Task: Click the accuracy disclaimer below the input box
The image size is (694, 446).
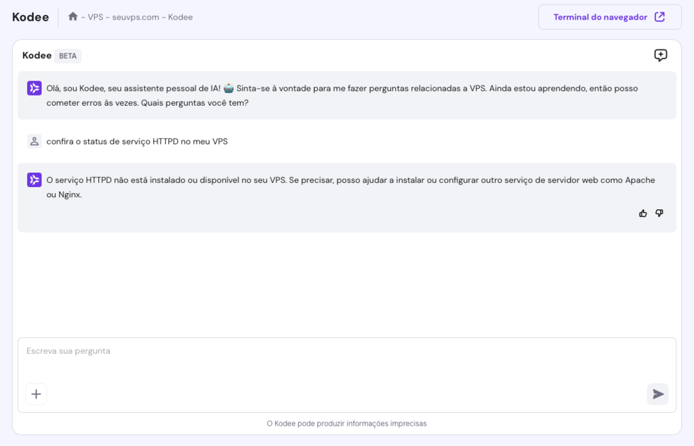Action: coord(347,423)
